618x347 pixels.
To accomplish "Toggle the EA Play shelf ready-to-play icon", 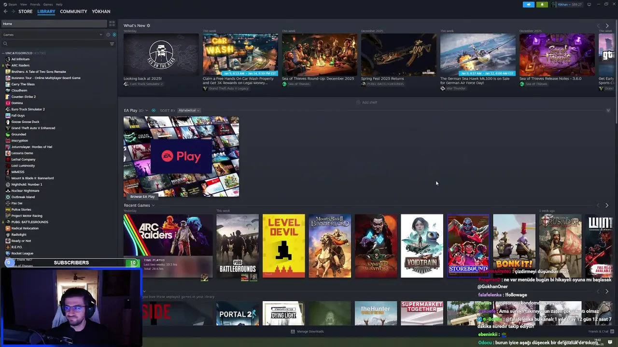I will (x=154, y=110).
